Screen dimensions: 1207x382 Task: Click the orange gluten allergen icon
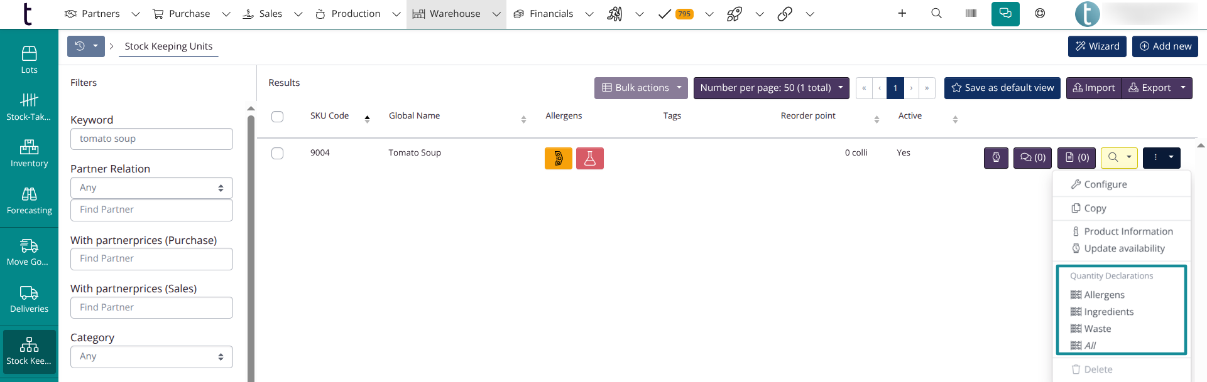click(x=558, y=159)
